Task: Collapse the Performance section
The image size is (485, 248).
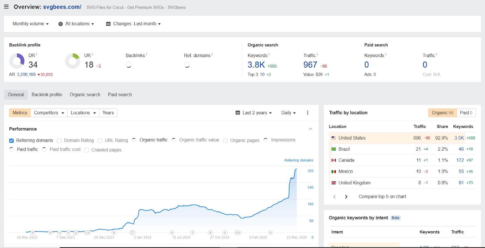Action: (x=310, y=129)
